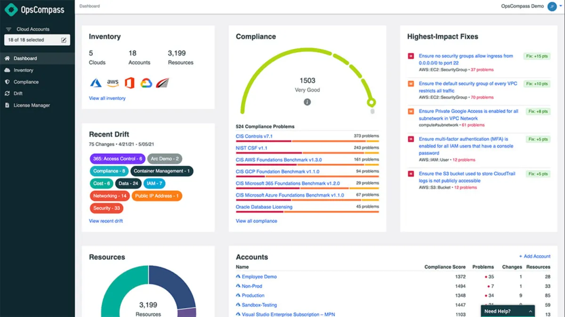Open CIS Controls v7.1 benchmark
Viewport: 565px width, 317px height.
click(x=254, y=136)
